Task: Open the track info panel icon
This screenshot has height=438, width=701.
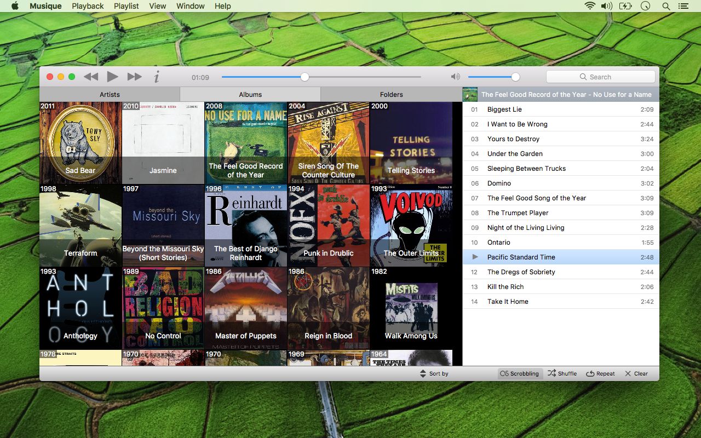Action: point(157,77)
